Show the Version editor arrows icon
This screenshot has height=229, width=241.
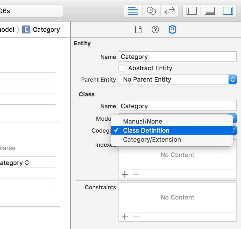pyautogui.click(x=169, y=11)
